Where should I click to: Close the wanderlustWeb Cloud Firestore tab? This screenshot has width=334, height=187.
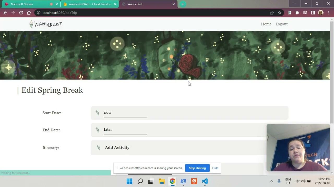click(x=115, y=4)
